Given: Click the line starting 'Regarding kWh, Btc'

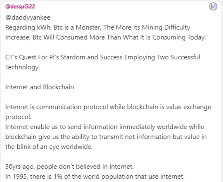Looking at the screenshot, I should (x=98, y=27).
